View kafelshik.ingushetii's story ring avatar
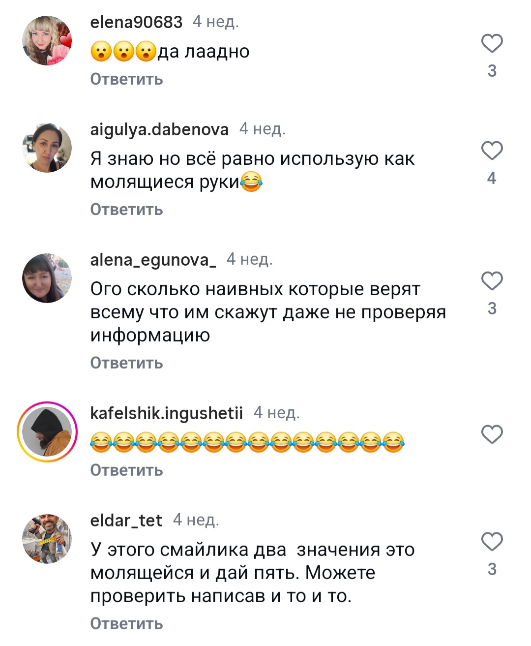The width and height of the screenshot is (531, 646). (47, 432)
